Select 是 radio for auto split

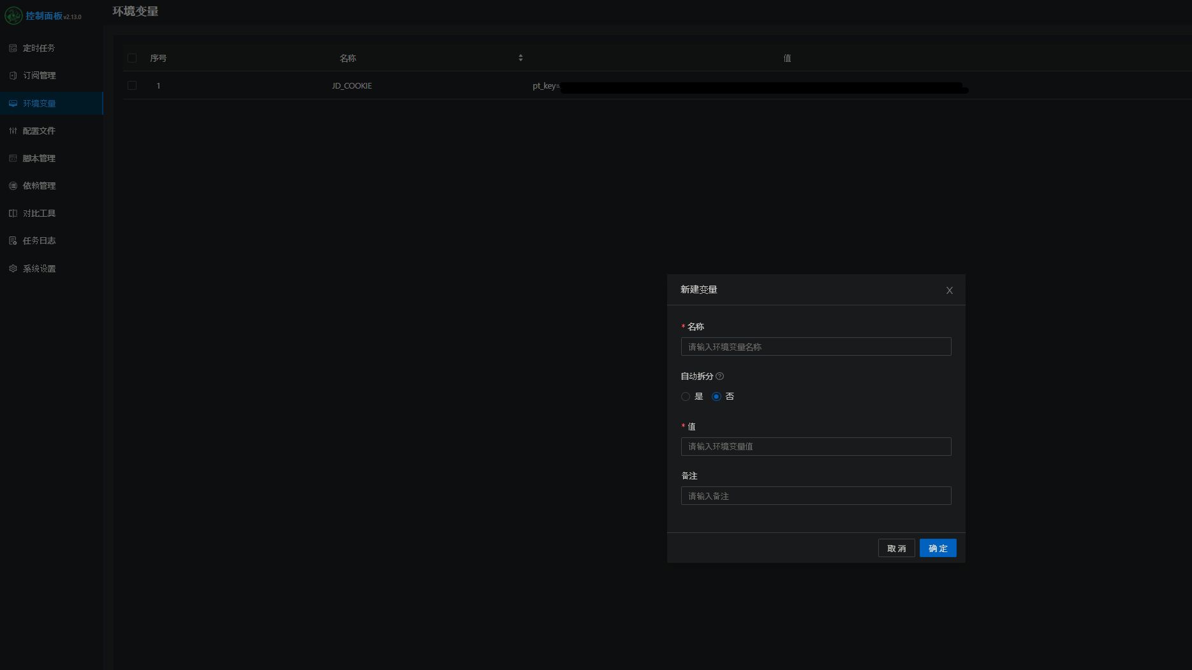click(x=686, y=397)
